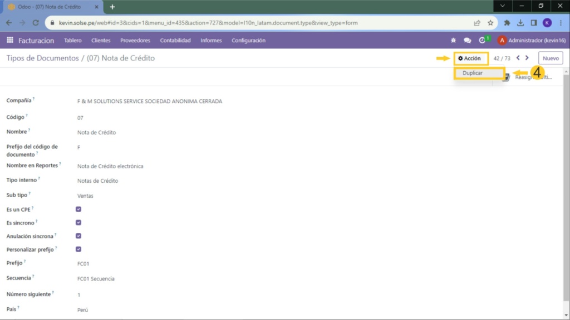Screen dimensions: 570x320
Task: Click the browser address bar URL
Action: point(223,23)
